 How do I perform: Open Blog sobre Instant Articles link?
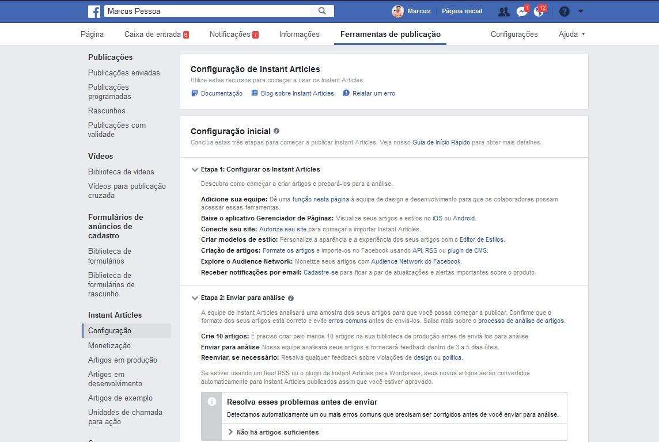pos(298,93)
